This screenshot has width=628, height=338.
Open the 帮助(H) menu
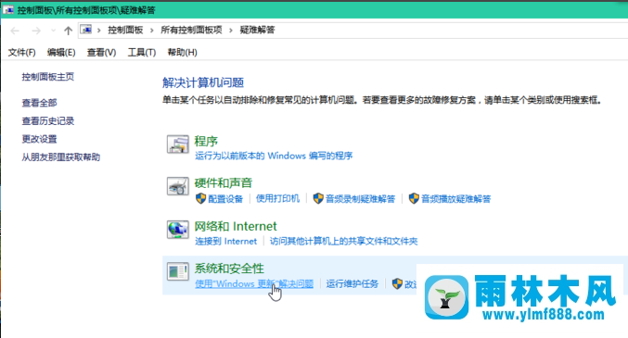182,53
